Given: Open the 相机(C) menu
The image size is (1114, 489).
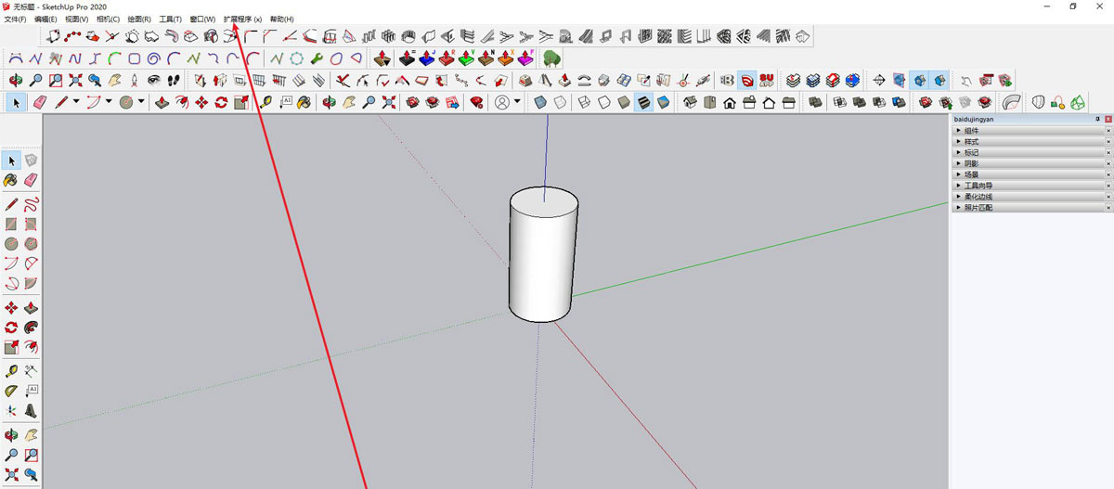Looking at the screenshot, I should 108,19.
